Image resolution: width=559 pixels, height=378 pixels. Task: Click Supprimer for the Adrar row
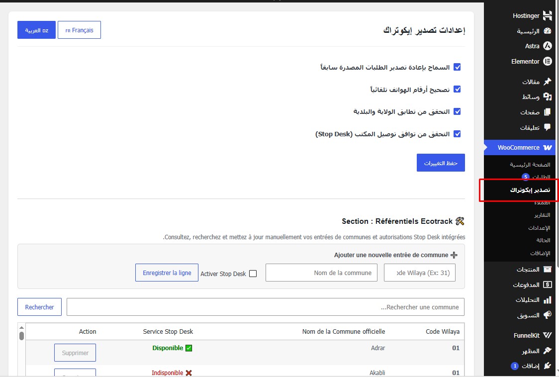click(x=75, y=353)
